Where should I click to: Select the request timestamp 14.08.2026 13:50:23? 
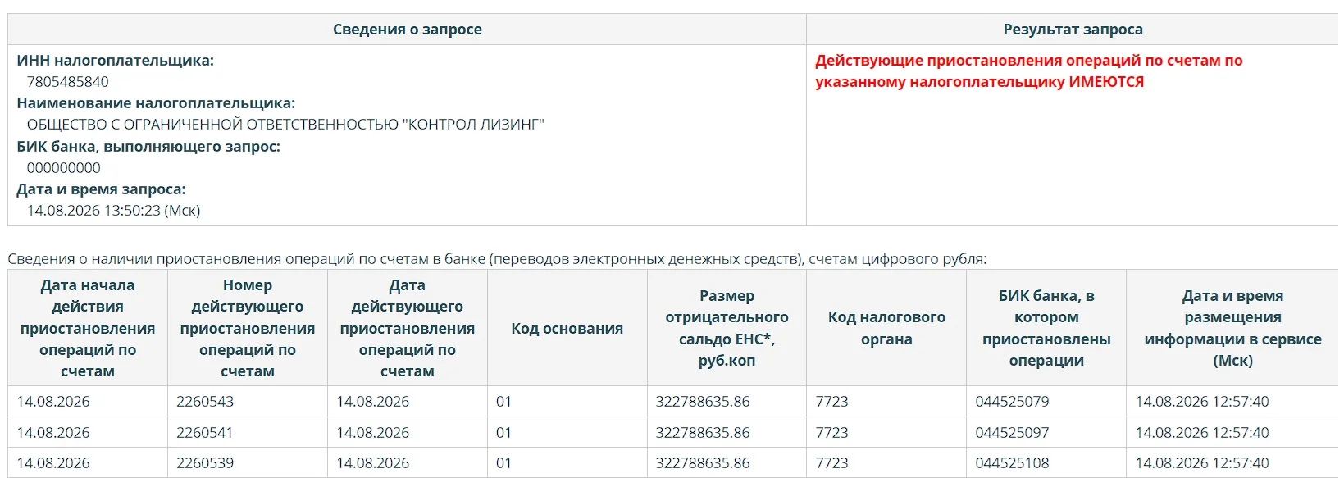[93, 211]
